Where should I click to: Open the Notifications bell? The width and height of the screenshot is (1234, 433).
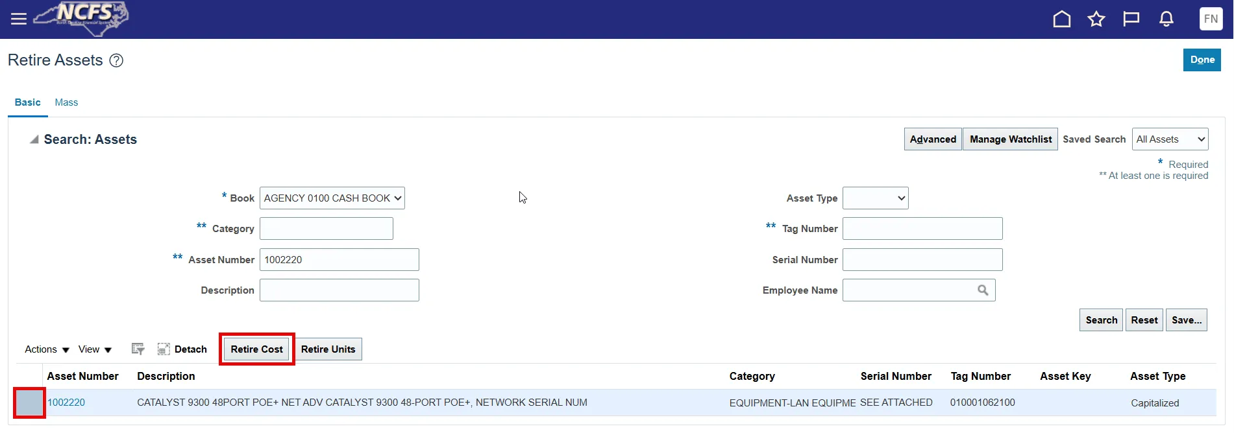(1166, 19)
